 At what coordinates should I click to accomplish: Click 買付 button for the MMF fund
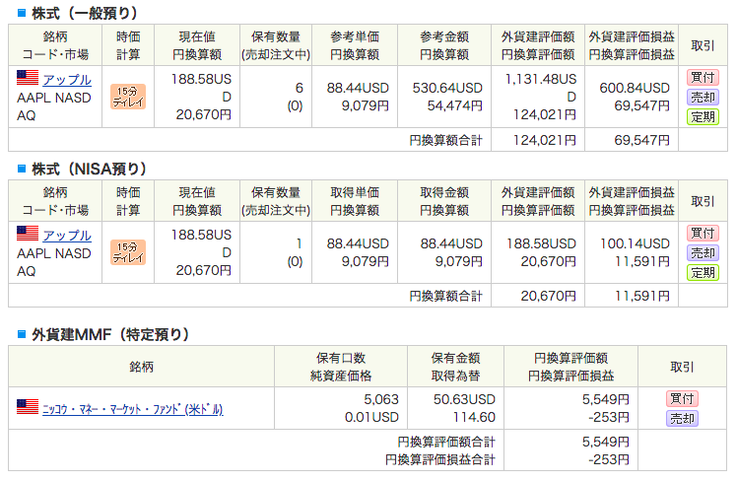(x=682, y=398)
